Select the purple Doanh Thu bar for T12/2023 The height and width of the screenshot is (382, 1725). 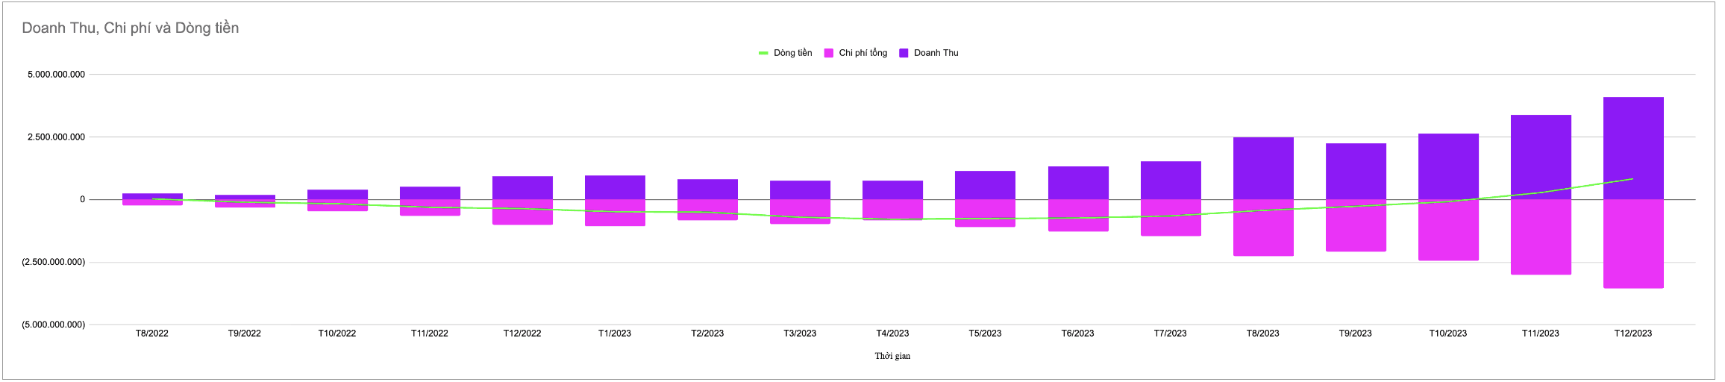coord(1633,148)
